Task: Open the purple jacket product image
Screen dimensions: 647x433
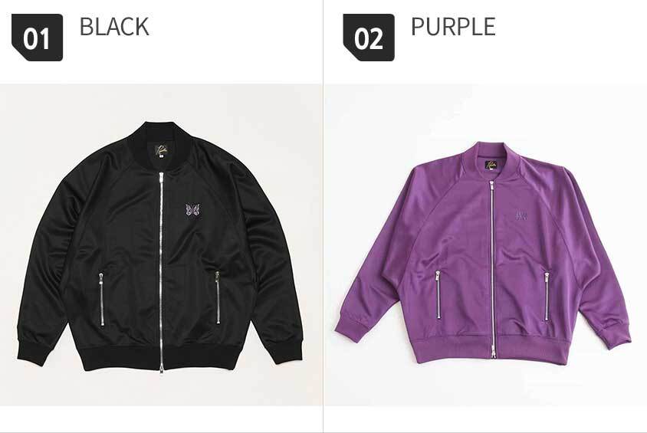Action: pyautogui.click(x=485, y=245)
